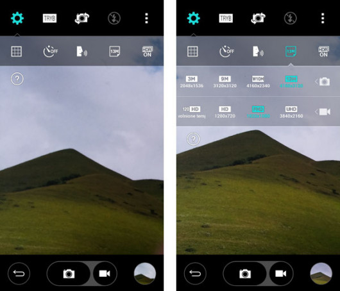Open three-dot overflow menu in right screen
This screenshot has height=291, width=340.
click(323, 18)
